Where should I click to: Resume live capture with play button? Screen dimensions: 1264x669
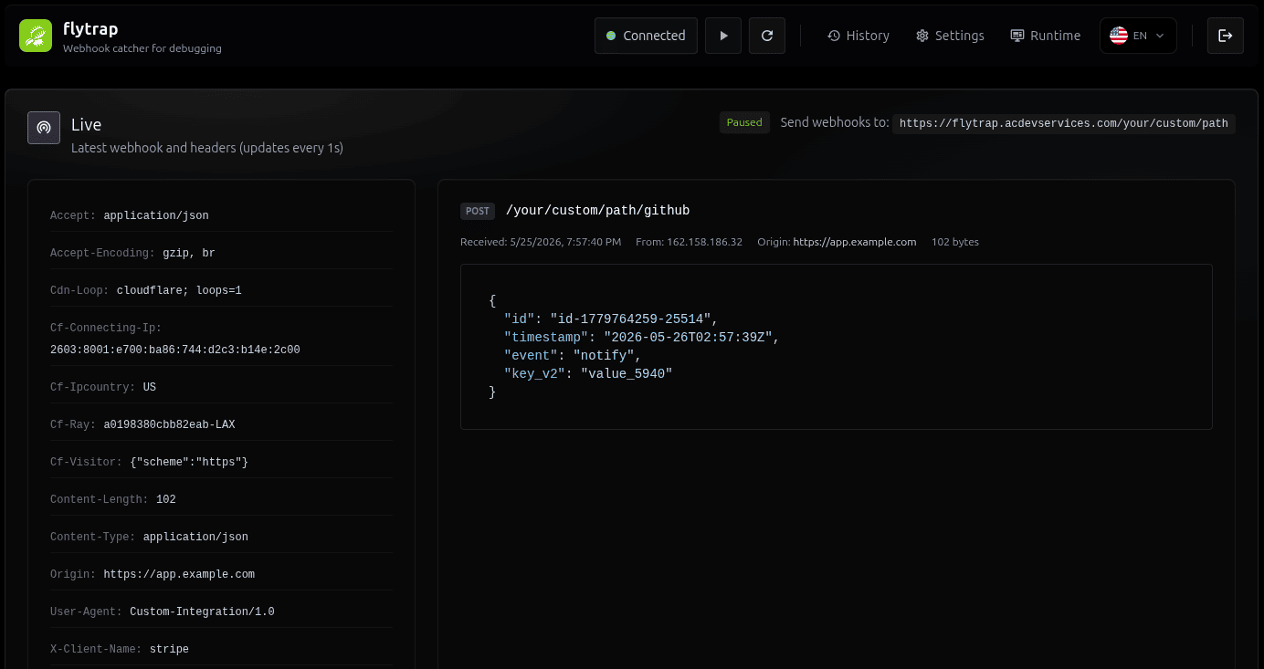pyautogui.click(x=723, y=36)
